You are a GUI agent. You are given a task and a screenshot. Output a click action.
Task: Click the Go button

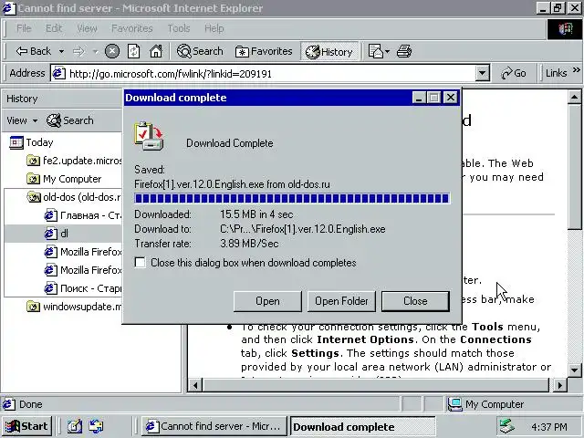pos(514,73)
